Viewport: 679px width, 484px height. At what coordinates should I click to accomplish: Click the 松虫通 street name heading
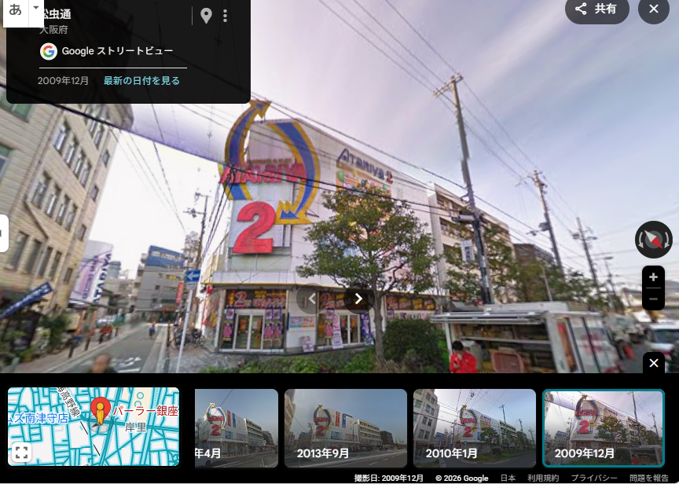[x=56, y=14]
